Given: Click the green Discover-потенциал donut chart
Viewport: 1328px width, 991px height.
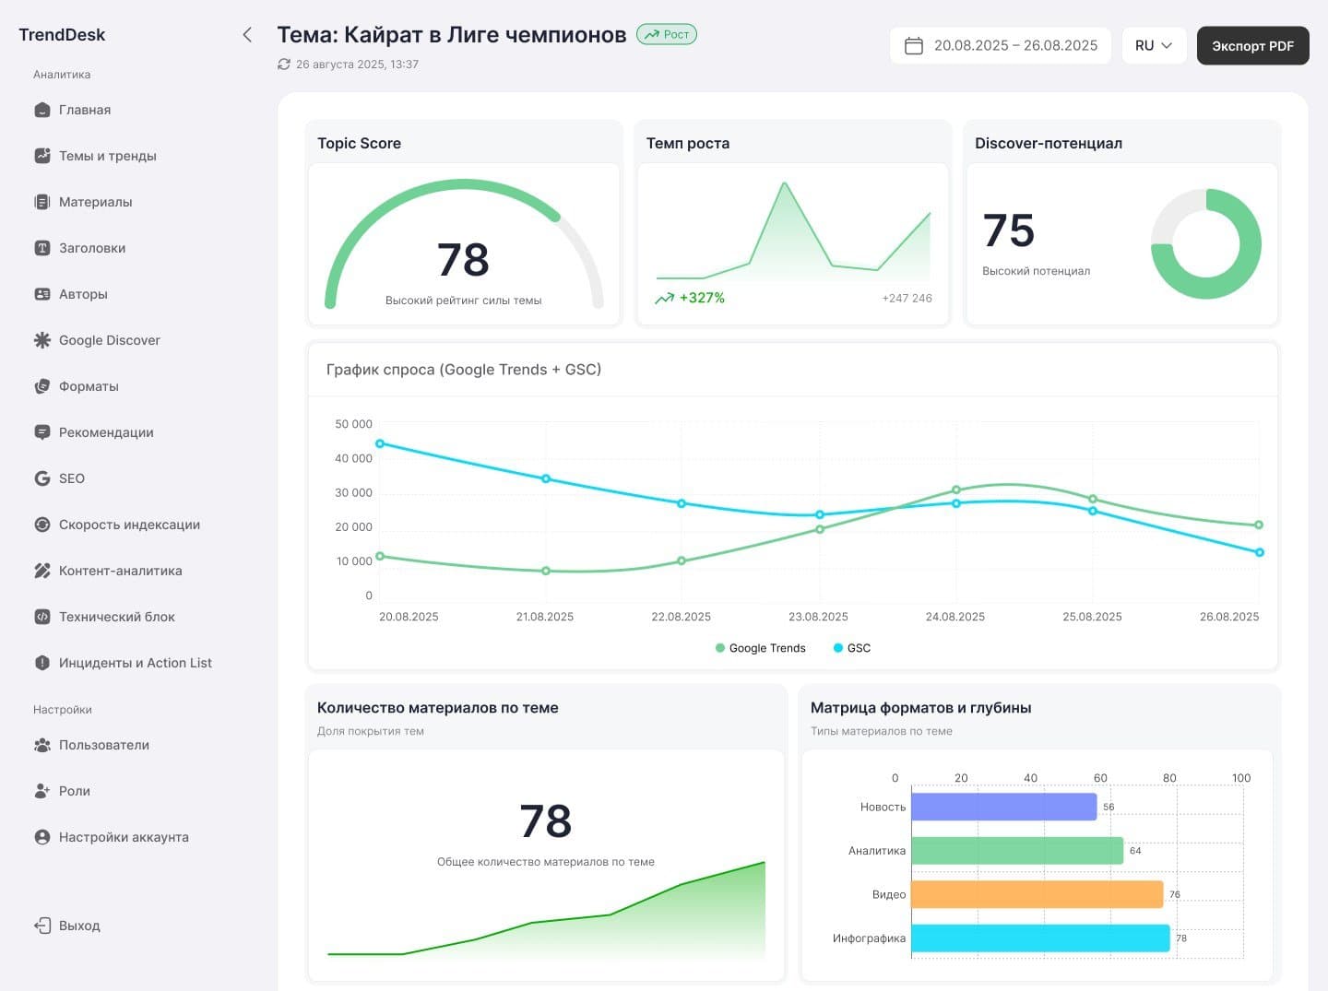Looking at the screenshot, I should [x=1206, y=244].
